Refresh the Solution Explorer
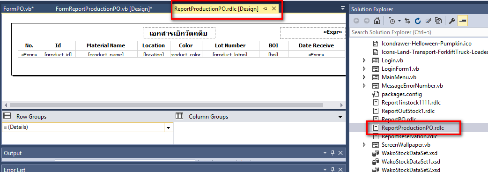The height and width of the screenshot is (172, 488). (418, 21)
